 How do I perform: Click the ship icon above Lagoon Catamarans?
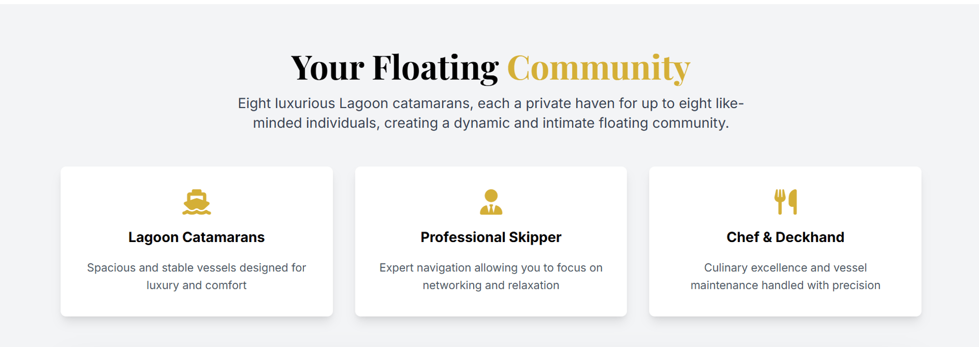tap(196, 202)
